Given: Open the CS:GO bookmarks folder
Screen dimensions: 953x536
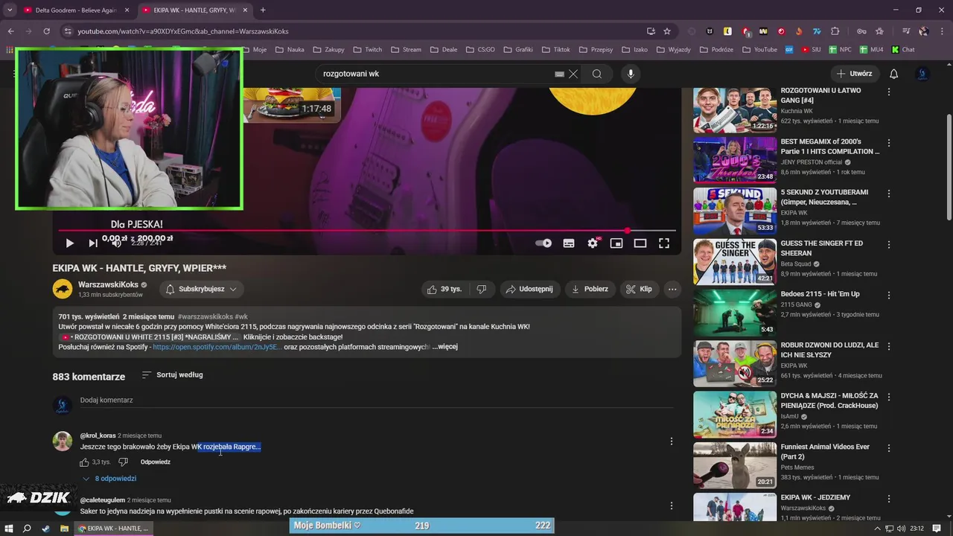Looking at the screenshot, I should [x=480, y=50].
